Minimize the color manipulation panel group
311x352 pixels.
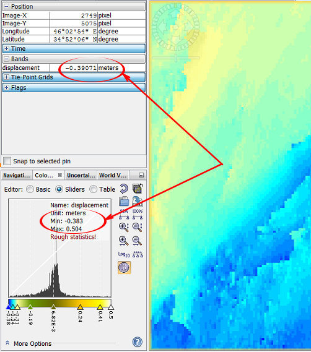[x=141, y=175]
